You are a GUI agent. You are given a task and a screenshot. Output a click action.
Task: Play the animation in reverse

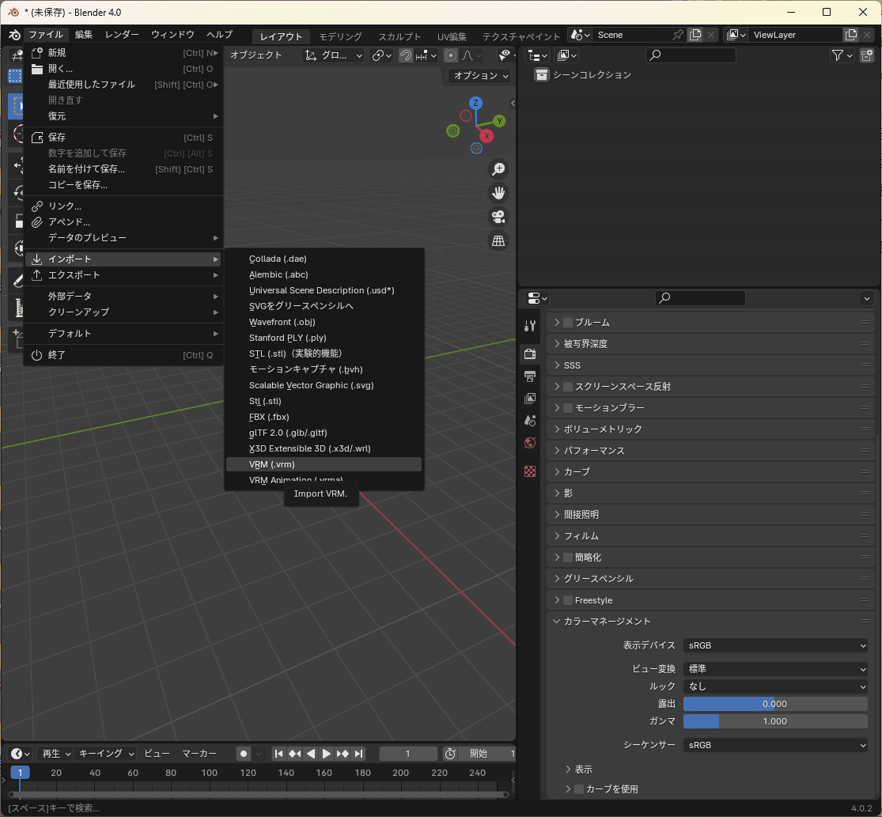311,754
